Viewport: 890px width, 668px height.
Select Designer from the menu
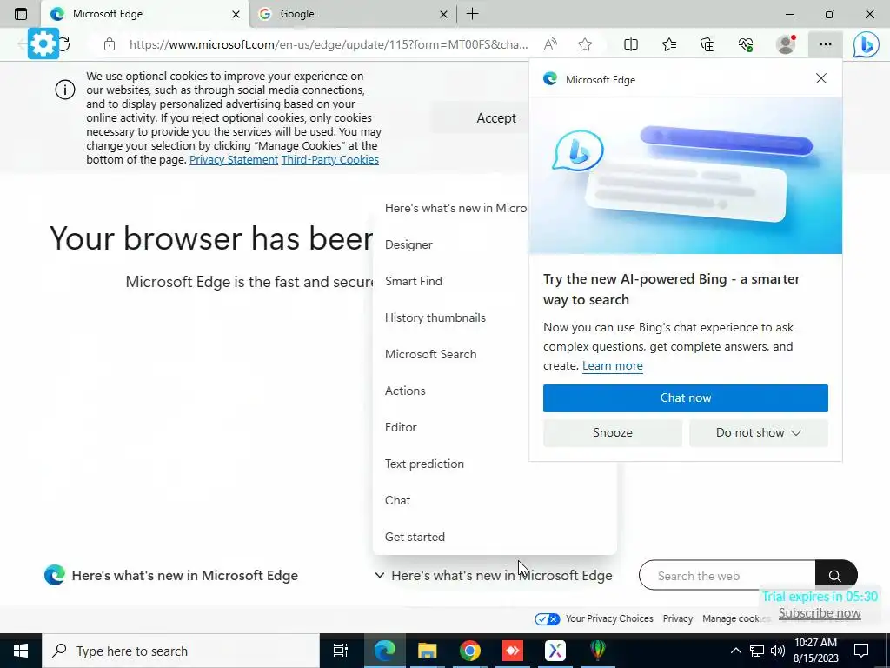[408, 244]
